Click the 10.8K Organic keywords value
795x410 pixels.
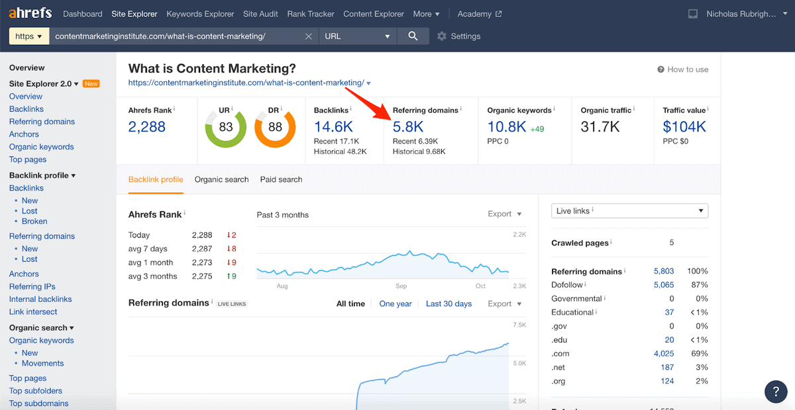click(x=507, y=127)
